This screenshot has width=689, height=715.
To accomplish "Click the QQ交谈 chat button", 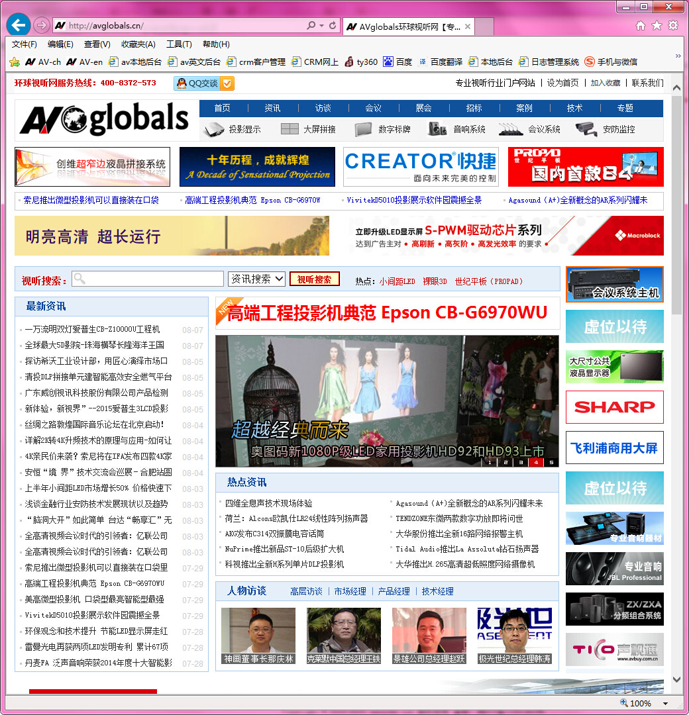I will point(204,83).
